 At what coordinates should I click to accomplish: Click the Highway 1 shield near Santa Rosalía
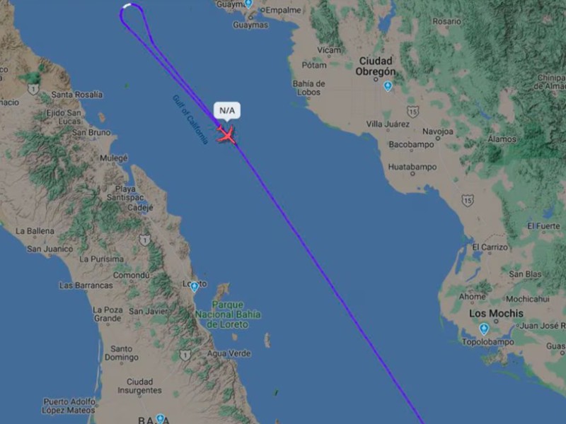(x=33, y=89)
